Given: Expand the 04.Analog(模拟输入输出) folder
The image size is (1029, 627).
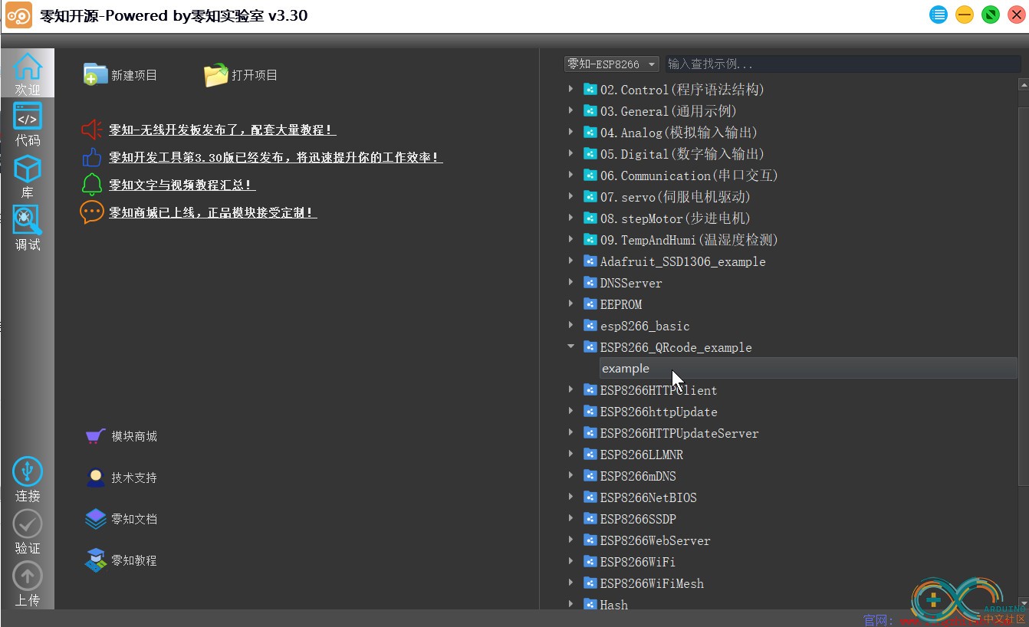Looking at the screenshot, I should 570,132.
